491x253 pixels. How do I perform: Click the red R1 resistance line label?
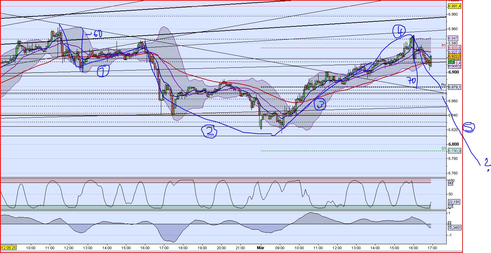coord(443,45)
